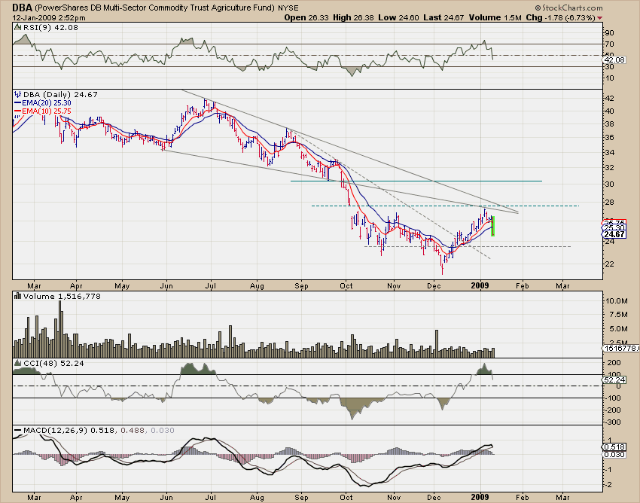The height and width of the screenshot is (503, 640).
Task: Click the 70 label on RSI axis
Action: tap(609, 44)
